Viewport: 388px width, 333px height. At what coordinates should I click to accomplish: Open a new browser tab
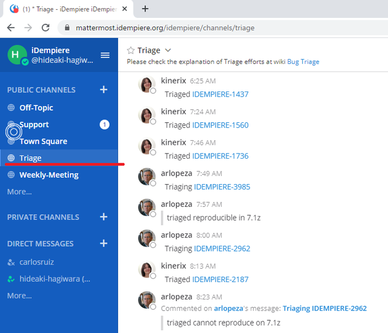(145, 9)
